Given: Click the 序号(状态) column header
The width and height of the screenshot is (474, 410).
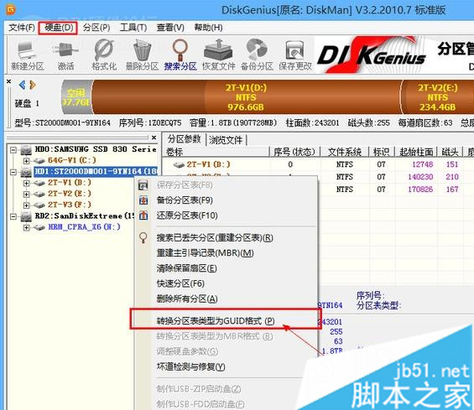Looking at the screenshot, I should click(294, 152).
